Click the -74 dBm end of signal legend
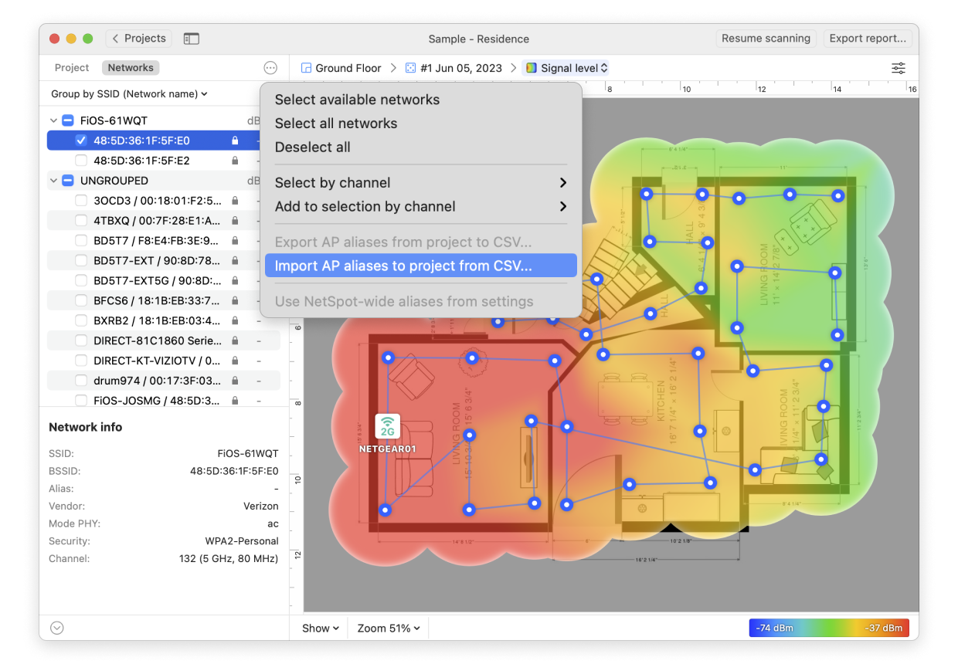 coord(773,628)
